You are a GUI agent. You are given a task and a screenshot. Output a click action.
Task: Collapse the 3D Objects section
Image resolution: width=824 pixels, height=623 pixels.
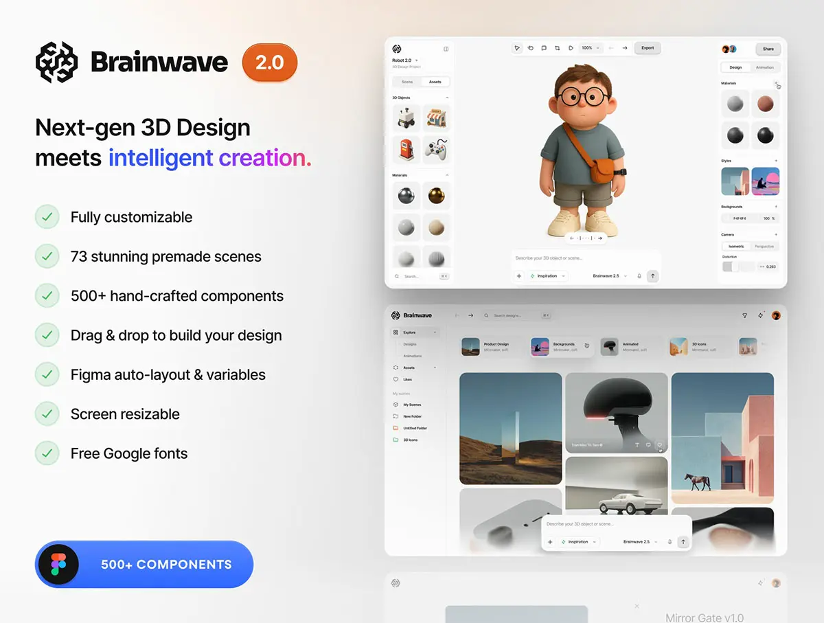point(447,98)
